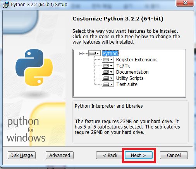Open the Test suite install-state dropdown
The width and height of the screenshot is (196, 169).
108,84
